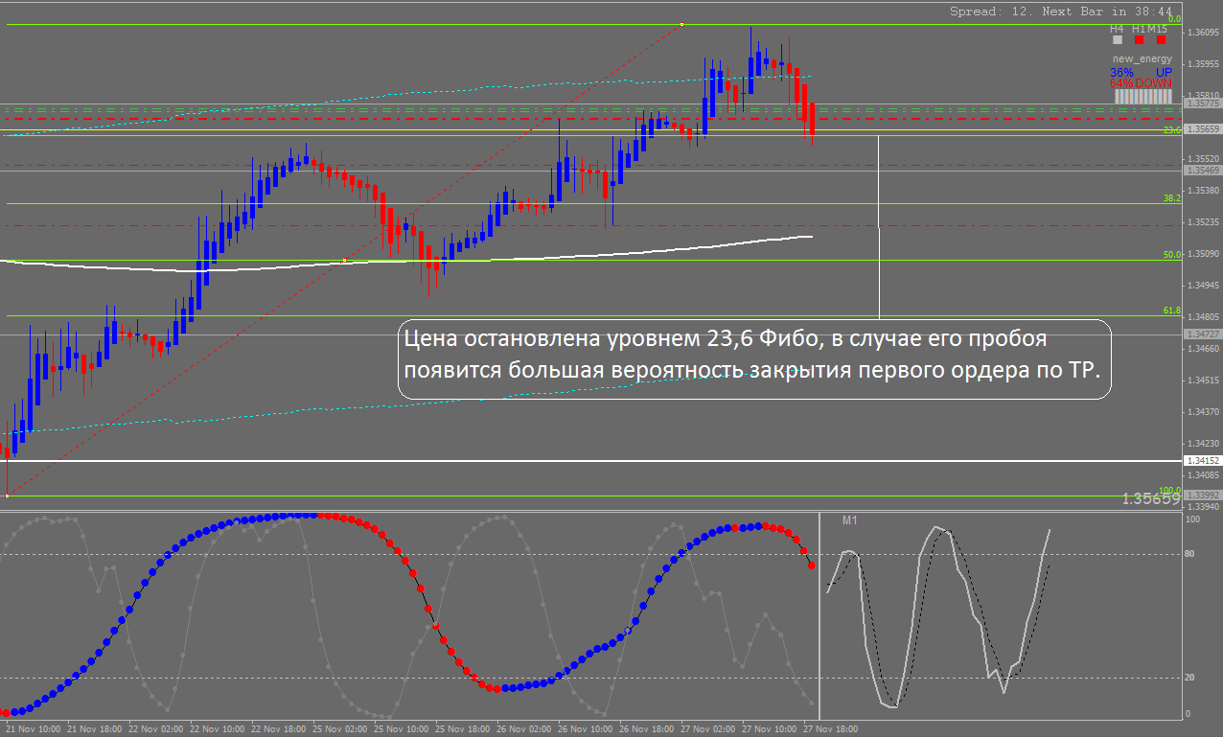Click the 1.35520 price scale value
This screenshot has height=738, width=1223.
pos(1203,159)
